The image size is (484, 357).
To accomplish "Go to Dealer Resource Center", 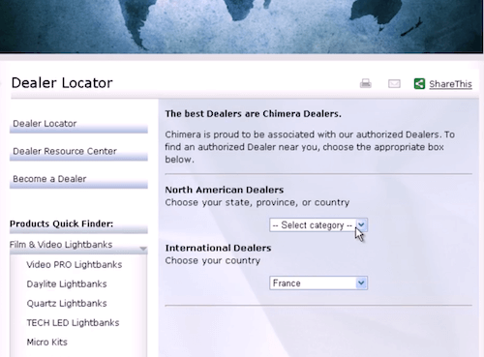I will tap(78, 152).
